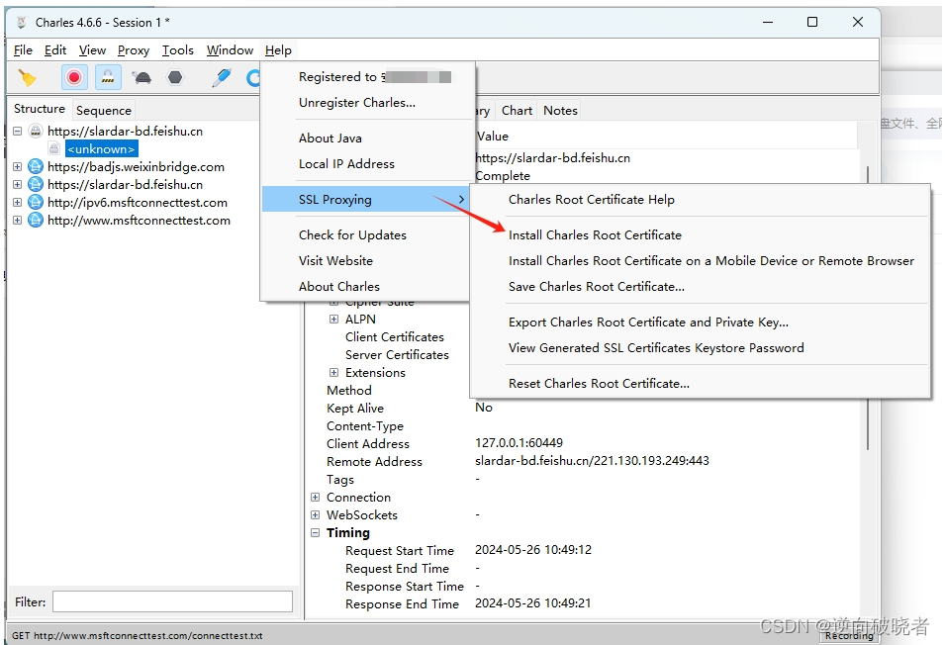Select Install Charles Root Certificate
This screenshot has height=645, width=945.
pyautogui.click(x=701, y=235)
